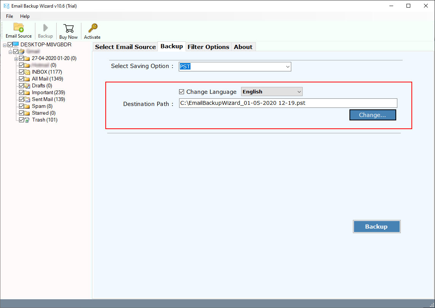Screen dimensions: 435x308
Task: Click the Spam folder icon
Action: pyautogui.click(x=27, y=106)
